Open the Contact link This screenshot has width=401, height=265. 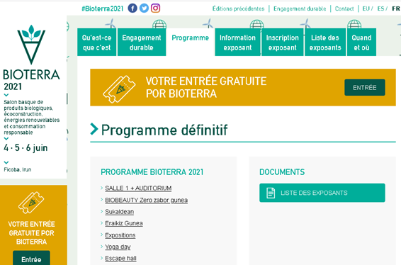(344, 9)
